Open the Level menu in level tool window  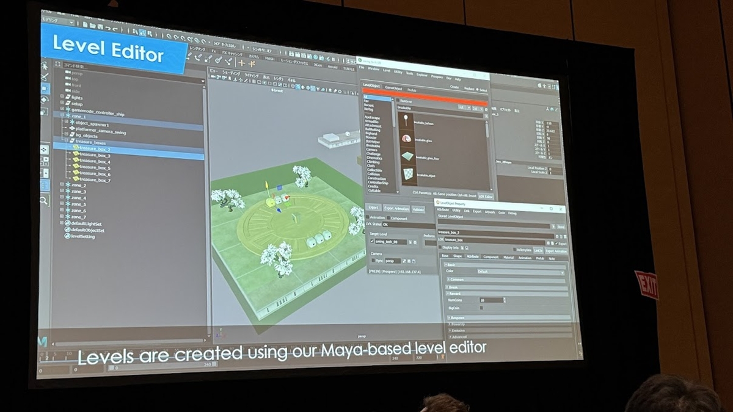pyautogui.click(x=387, y=70)
